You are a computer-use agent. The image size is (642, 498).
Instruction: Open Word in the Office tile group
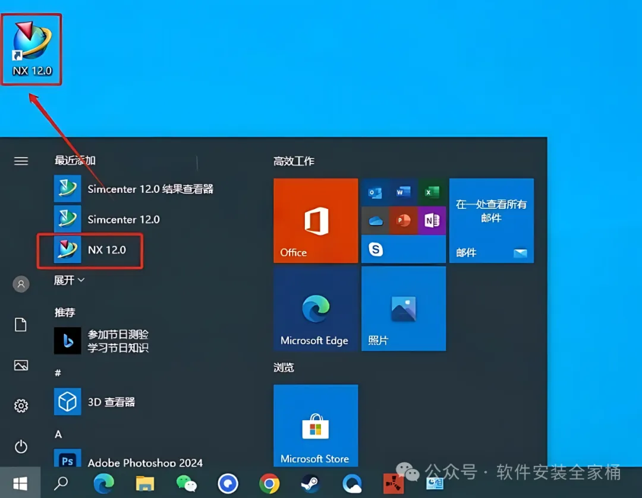(x=403, y=192)
